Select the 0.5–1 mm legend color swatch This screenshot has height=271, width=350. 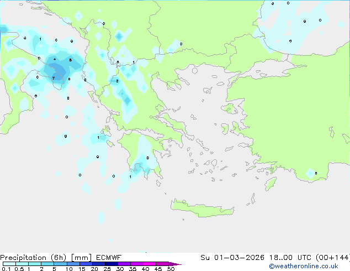22,264
